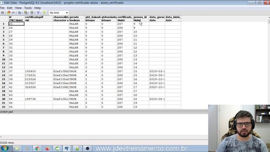Click the date cell starting 2019-08
This screenshot has height=152, width=270.
(157, 99)
